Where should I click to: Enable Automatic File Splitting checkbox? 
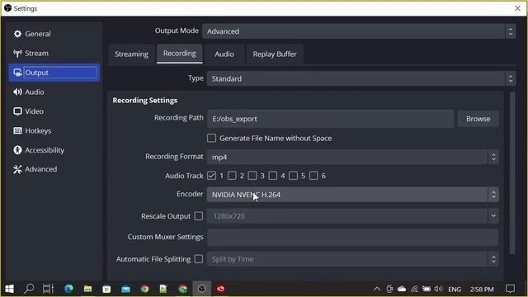[x=199, y=258]
